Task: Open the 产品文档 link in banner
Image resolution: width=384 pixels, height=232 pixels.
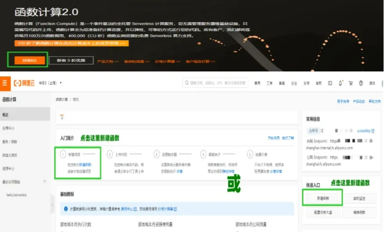Action: pos(108,62)
